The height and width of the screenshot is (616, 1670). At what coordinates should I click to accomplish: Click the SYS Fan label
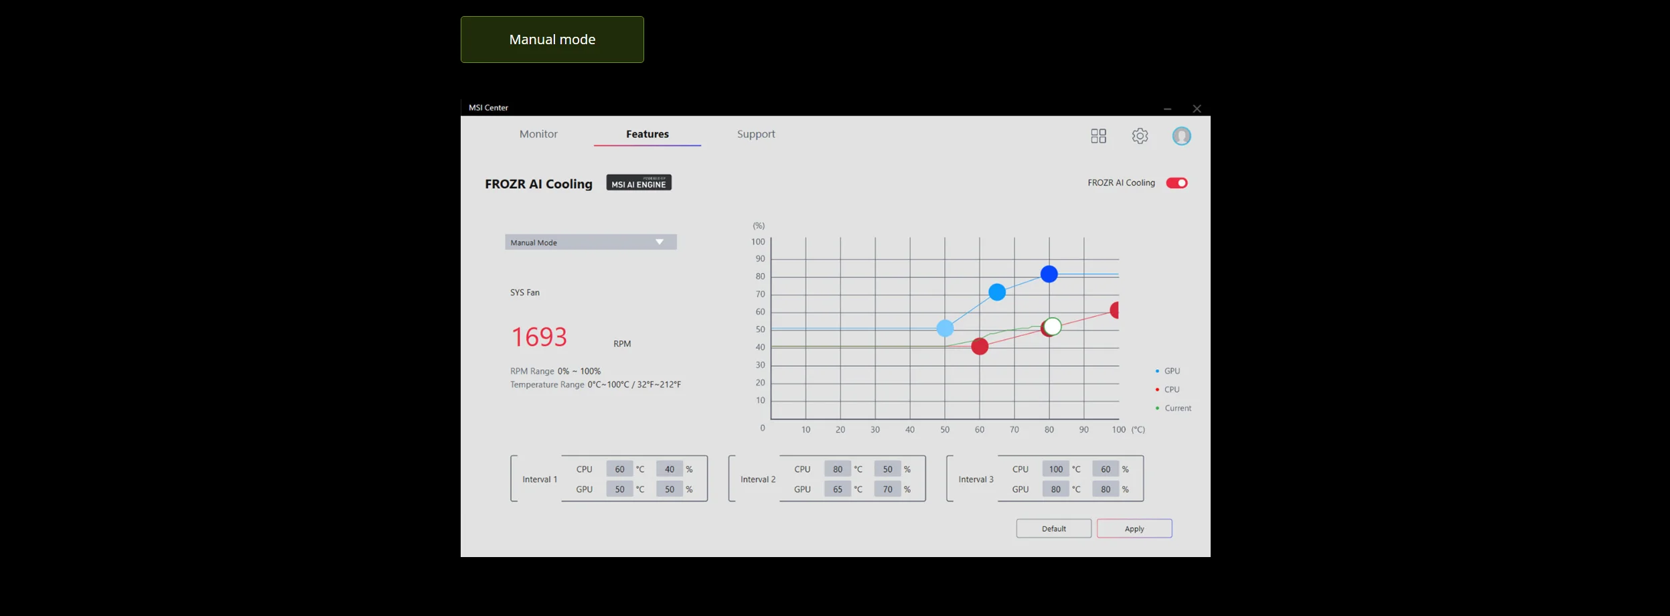point(525,293)
